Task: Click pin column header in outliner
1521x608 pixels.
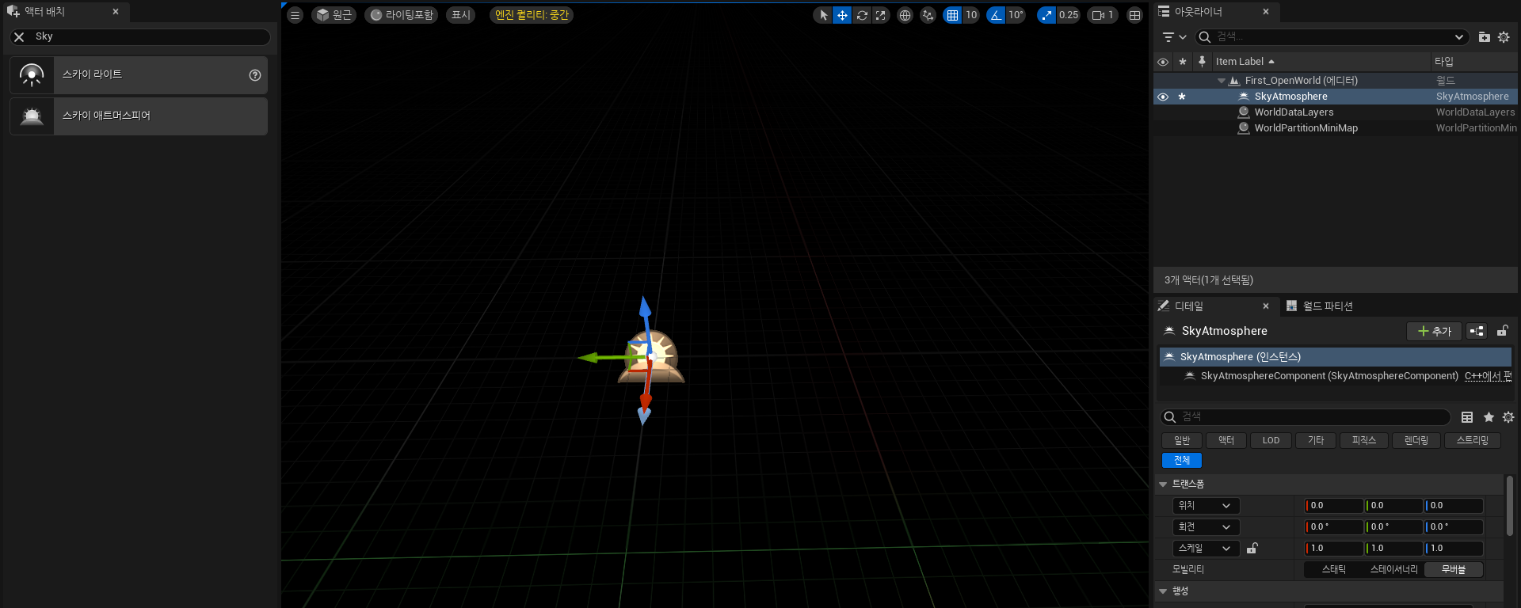Action: click(x=1202, y=62)
